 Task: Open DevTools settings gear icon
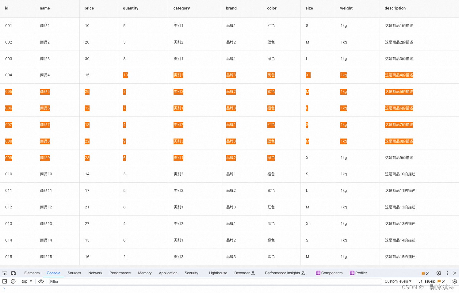tap(439, 273)
